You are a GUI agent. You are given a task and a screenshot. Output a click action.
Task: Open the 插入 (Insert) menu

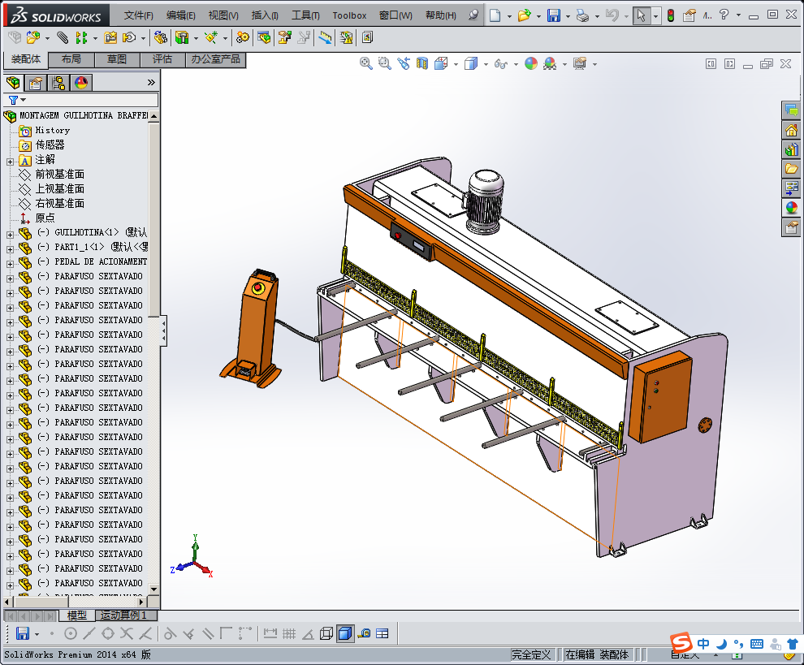(265, 15)
